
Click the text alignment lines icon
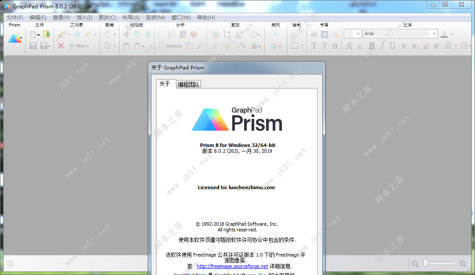click(448, 46)
